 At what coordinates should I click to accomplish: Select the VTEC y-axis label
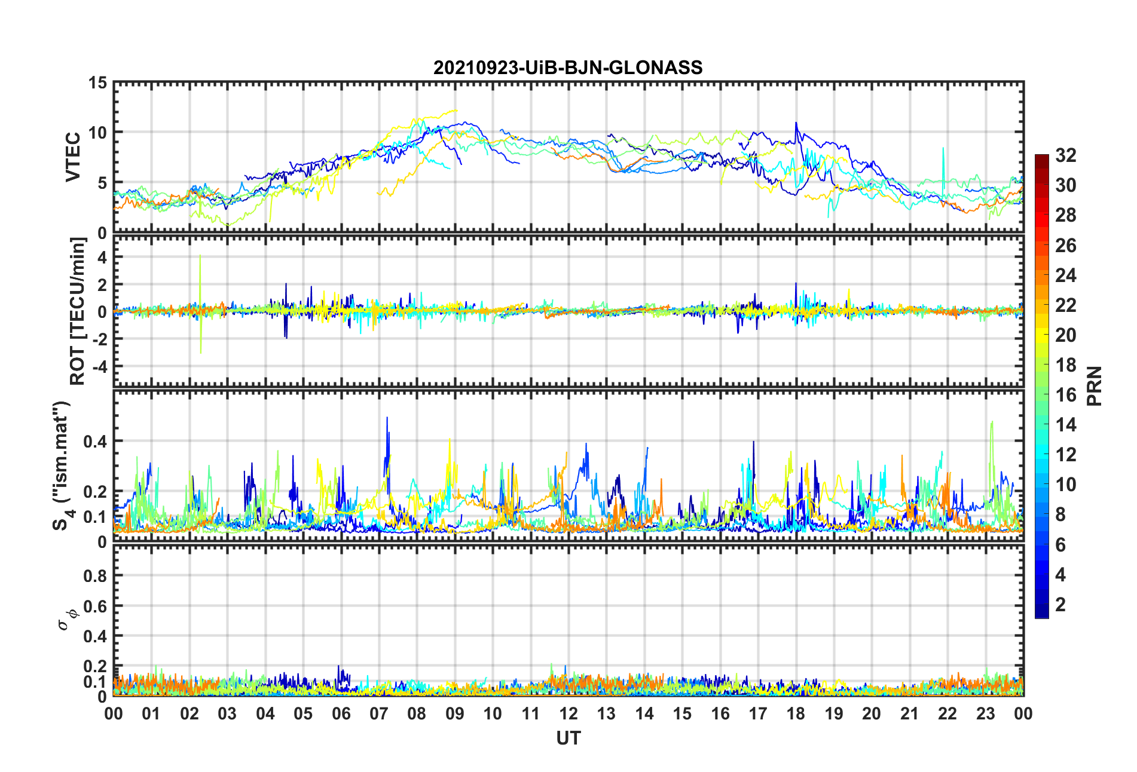[72, 157]
